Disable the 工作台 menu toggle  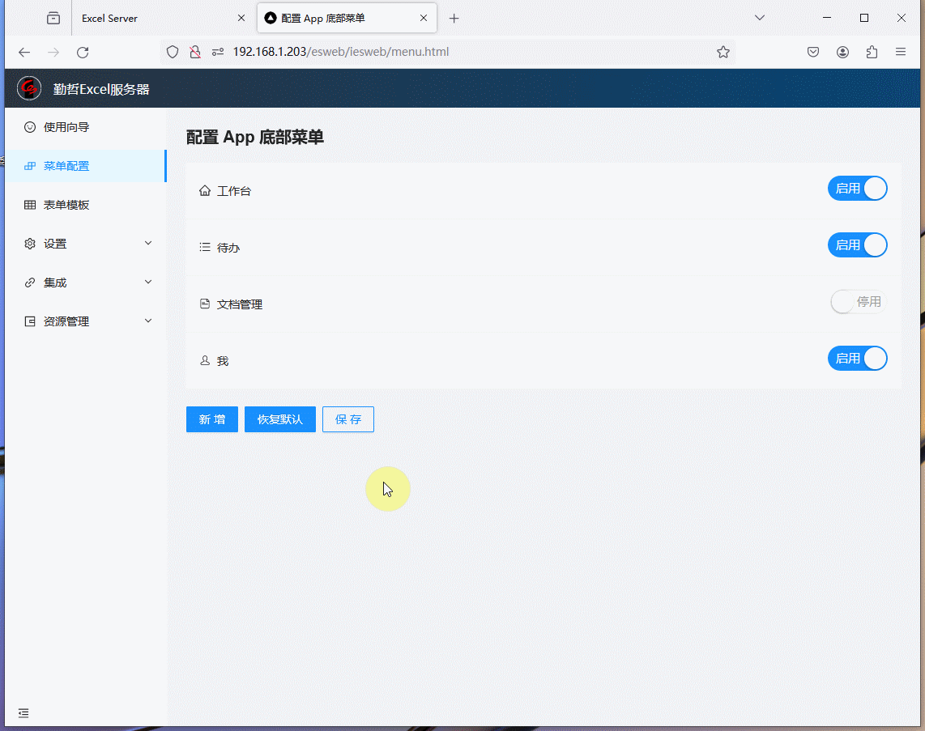[857, 189]
